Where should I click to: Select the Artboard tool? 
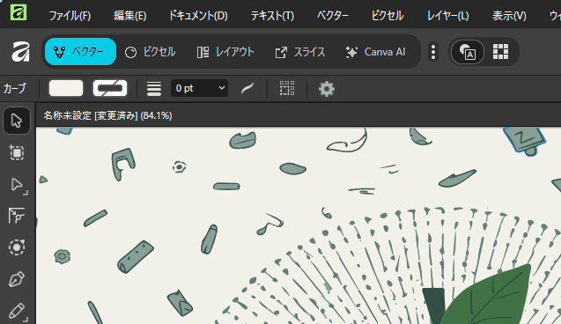pos(17,152)
